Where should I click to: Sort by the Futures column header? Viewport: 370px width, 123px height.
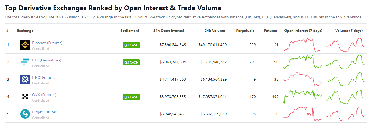tap(270, 31)
